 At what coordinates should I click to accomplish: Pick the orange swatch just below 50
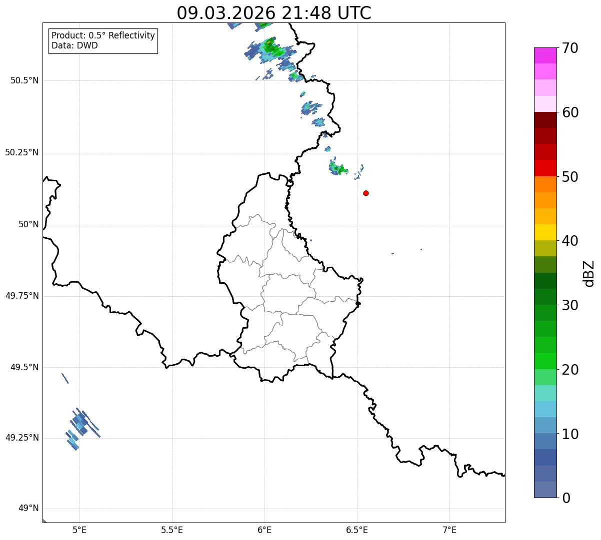click(x=545, y=184)
